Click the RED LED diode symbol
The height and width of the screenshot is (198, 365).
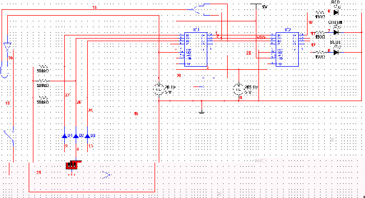(x=336, y=13)
